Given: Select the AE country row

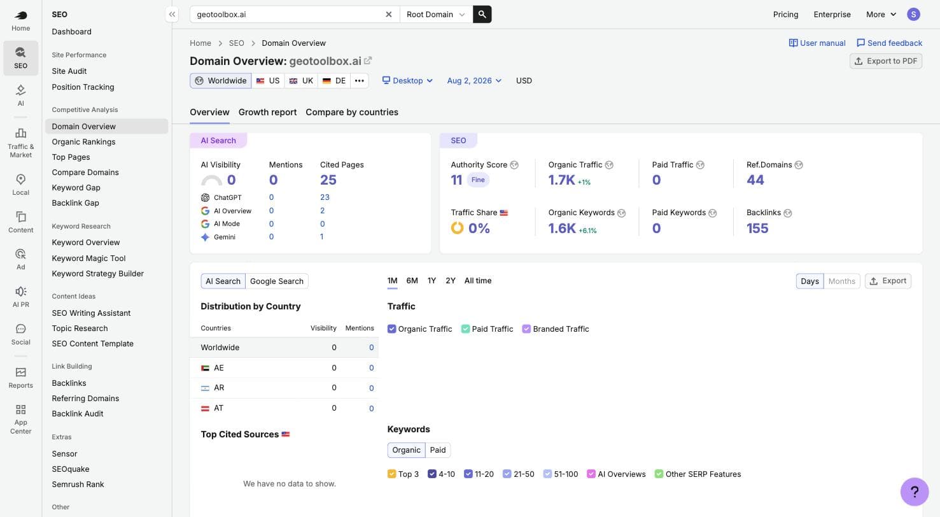Looking at the screenshot, I should [284, 368].
